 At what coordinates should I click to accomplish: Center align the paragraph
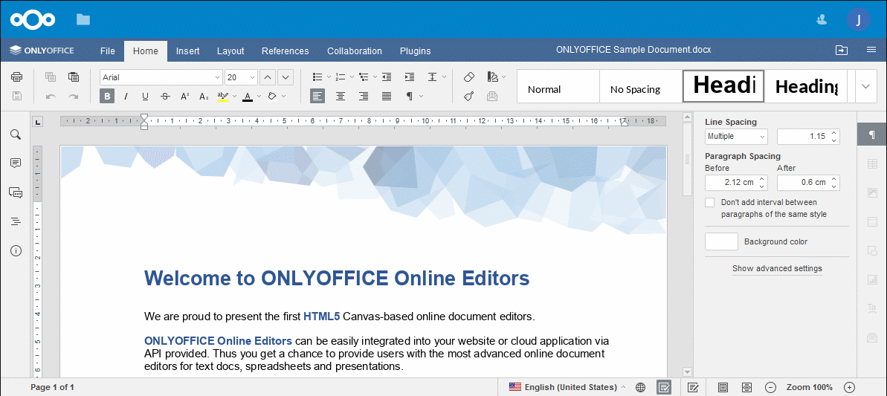341,96
